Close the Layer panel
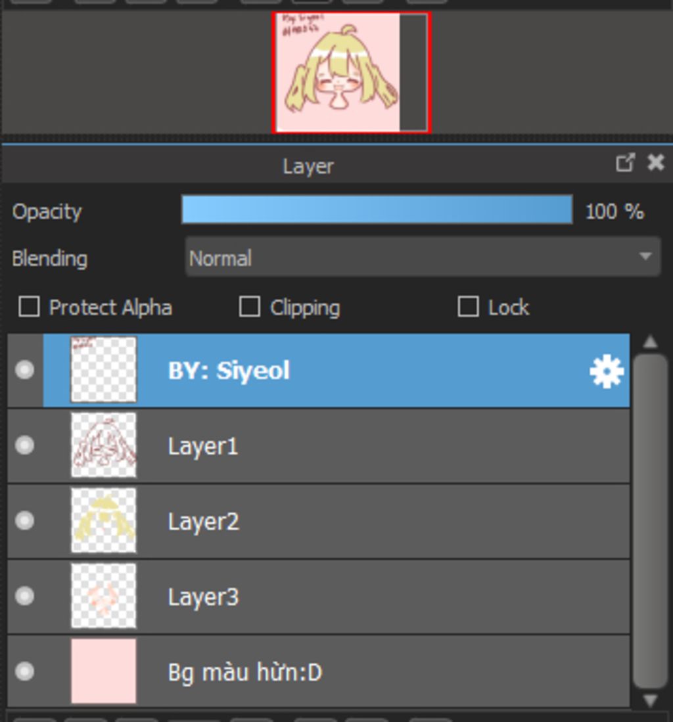 (x=655, y=163)
